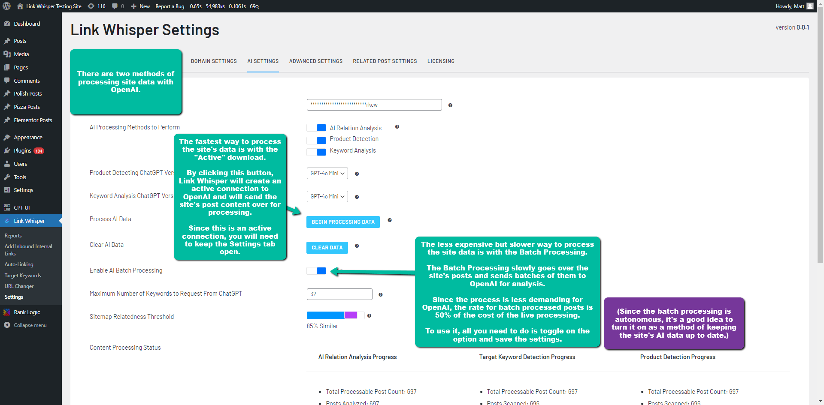Click the Plugins plug icon showing 104

(7, 150)
